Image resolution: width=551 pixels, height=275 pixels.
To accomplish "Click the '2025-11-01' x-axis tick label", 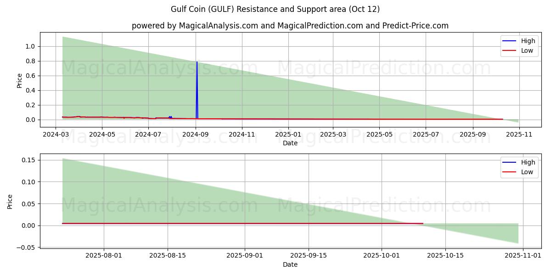I will tap(523, 256).
